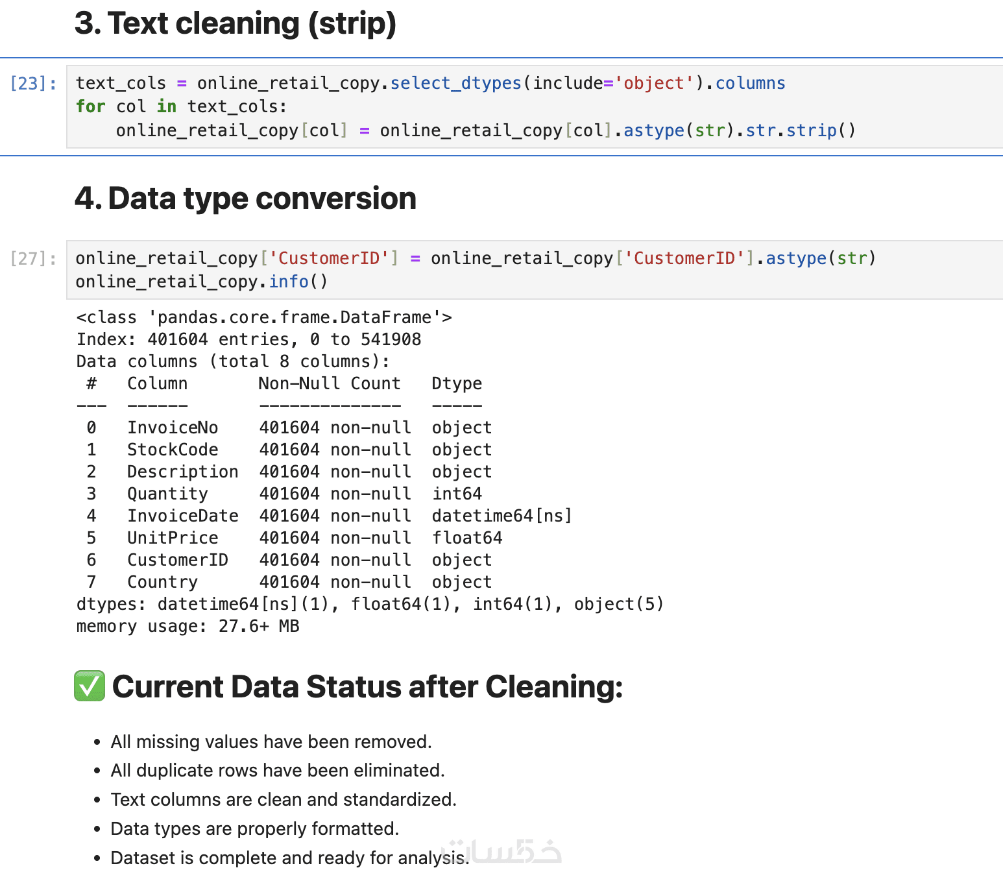Click 'All duplicate rows have been eliminated' bullet

click(x=278, y=771)
